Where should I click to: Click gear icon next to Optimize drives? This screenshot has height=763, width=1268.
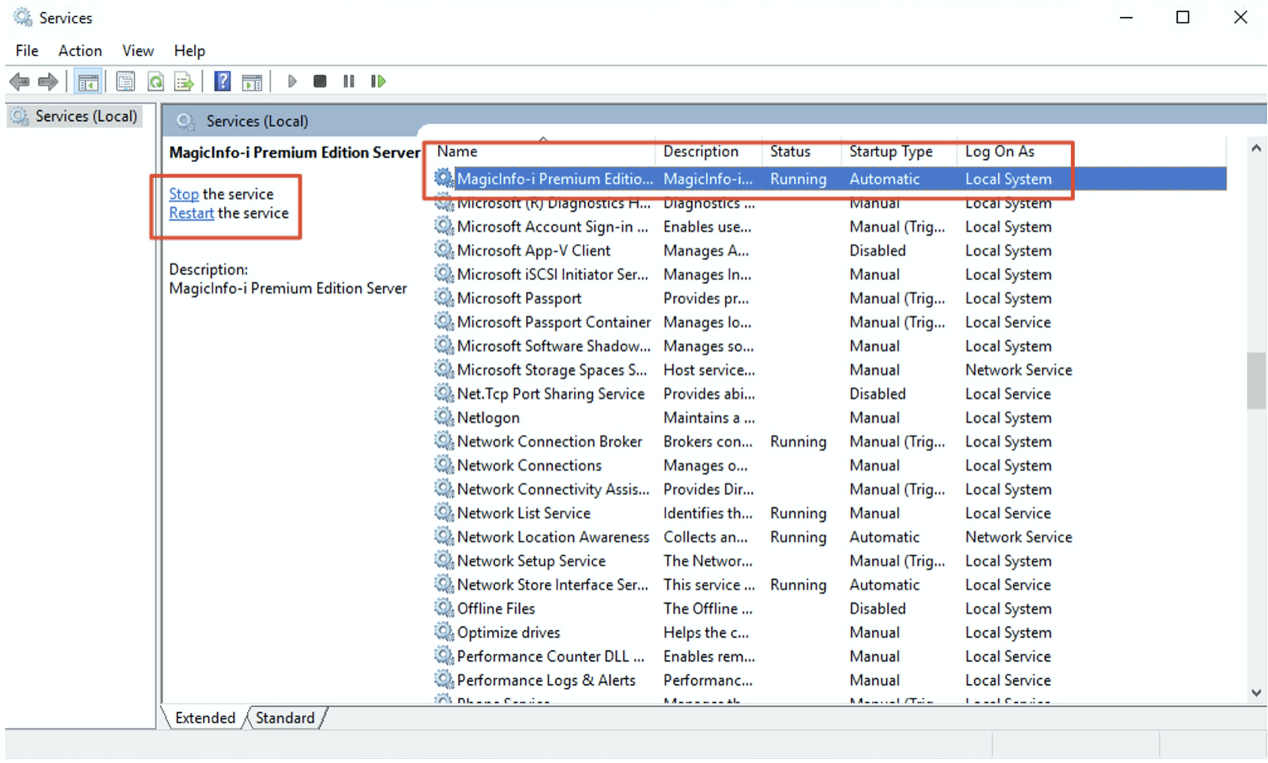click(444, 632)
